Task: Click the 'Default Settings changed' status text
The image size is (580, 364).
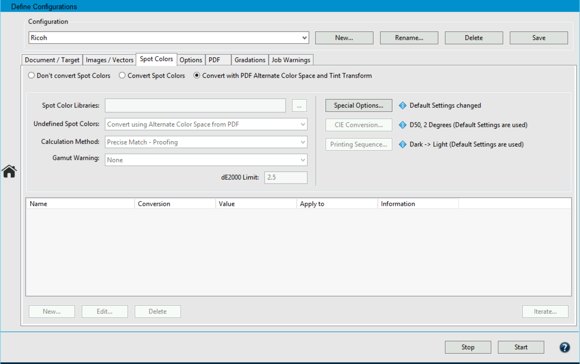Action: click(445, 106)
